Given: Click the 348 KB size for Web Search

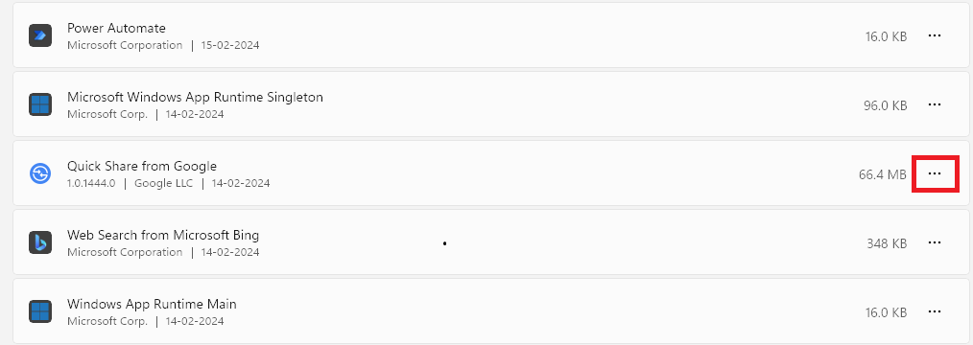Looking at the screenshot, I should click(887, 243).
